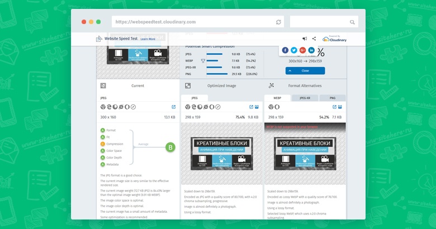
Task: Click the Twitter share icon
Action: [x=294, y=50]
